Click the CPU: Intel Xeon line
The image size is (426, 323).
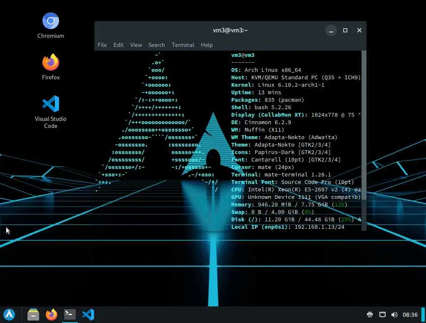coord(296,190)
